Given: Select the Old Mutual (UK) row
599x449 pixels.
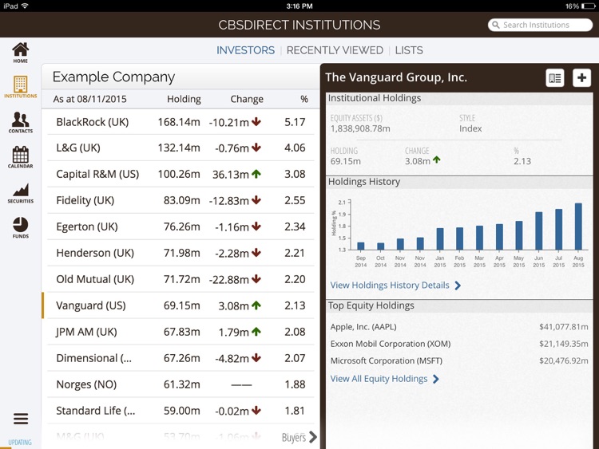Looking at the screenshot, I should pos(180,279).
